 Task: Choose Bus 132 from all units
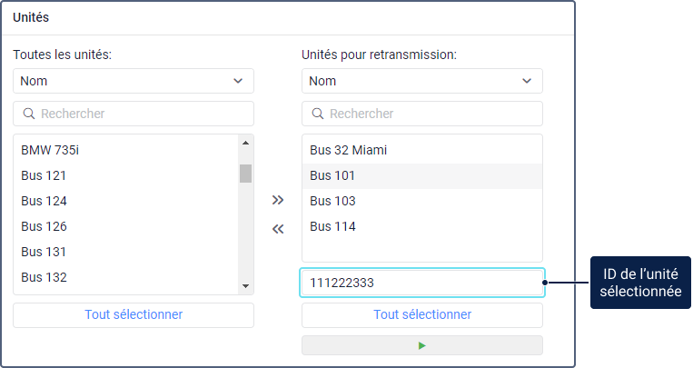44,277
